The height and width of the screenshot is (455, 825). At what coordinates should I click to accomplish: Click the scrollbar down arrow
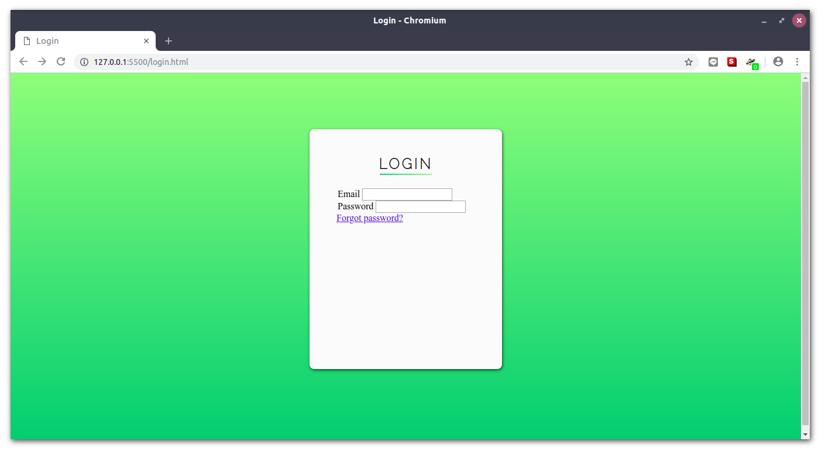pyautogui.click(x=805, y=434)
